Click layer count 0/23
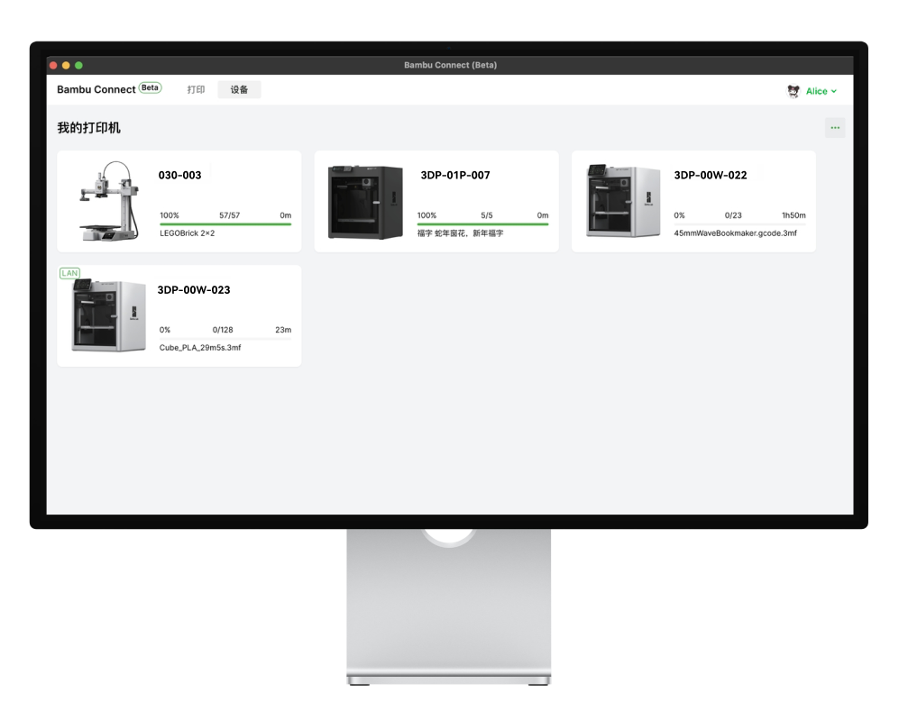The image size is (899, 720). tap(733, 215)
